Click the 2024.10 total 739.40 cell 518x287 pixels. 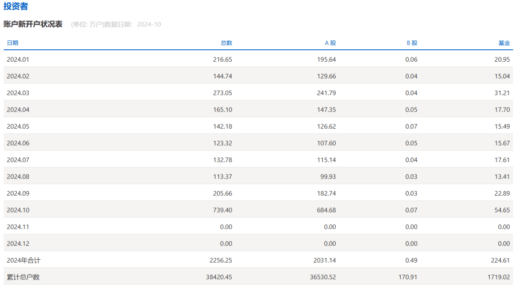pyautogui.click(x=223, y=210)
